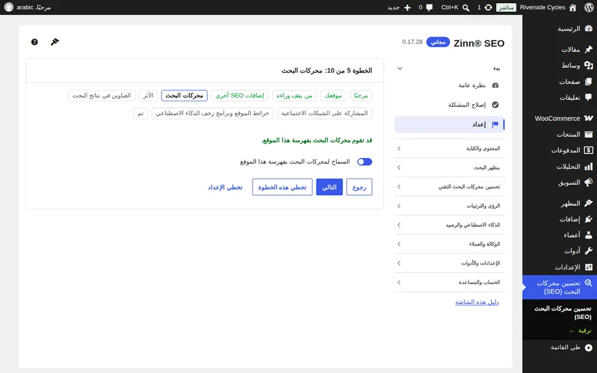
Task: Click the pin icon for مقالات
Action: 589,50
